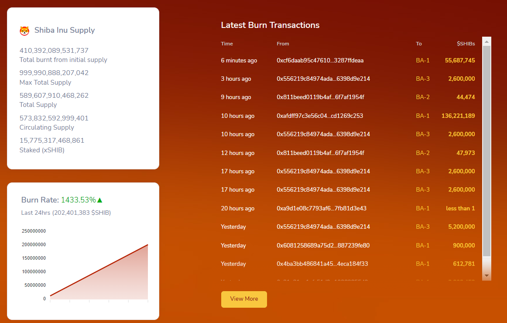507x323 pixels.
Task: Click the Latest Burn Transactions heading
Action: click(271, 25)
